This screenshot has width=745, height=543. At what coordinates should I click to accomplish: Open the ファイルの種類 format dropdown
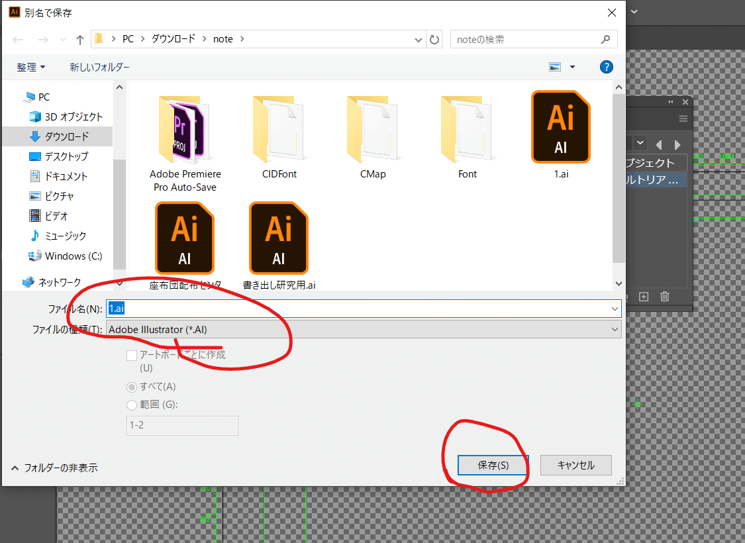(x=615, y=329)
